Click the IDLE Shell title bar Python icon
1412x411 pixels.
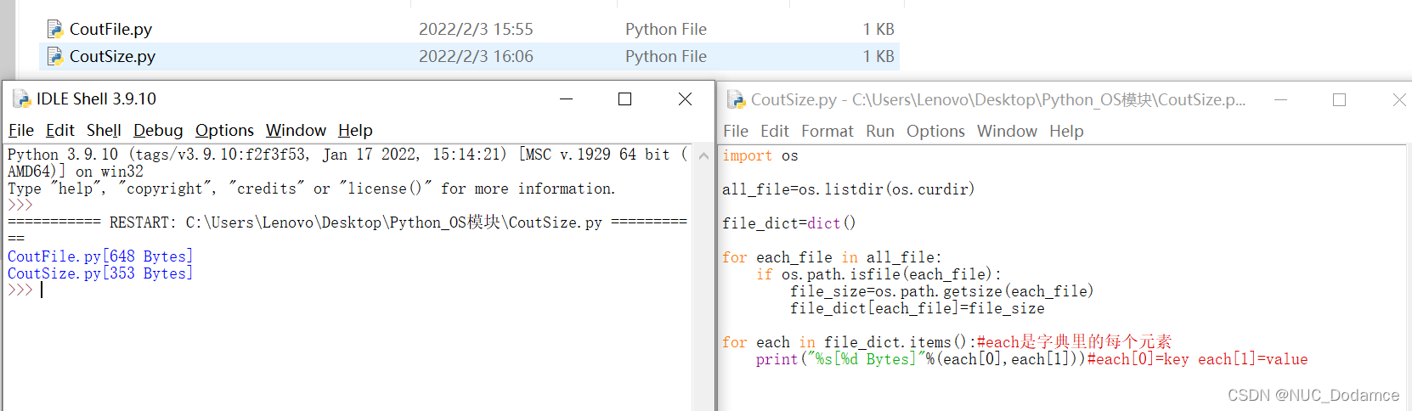click(21, 99)
